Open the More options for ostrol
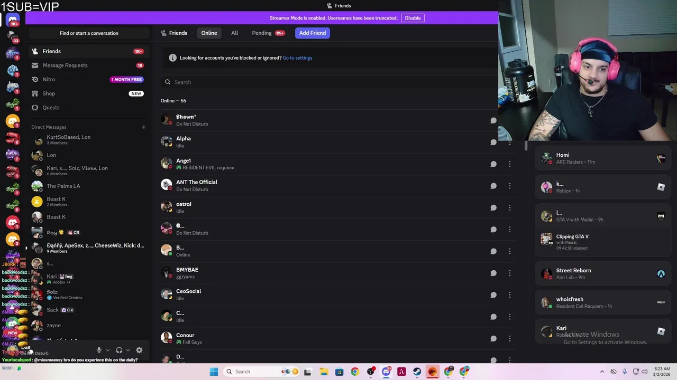 pyautogui.click(x=509, y=207)
